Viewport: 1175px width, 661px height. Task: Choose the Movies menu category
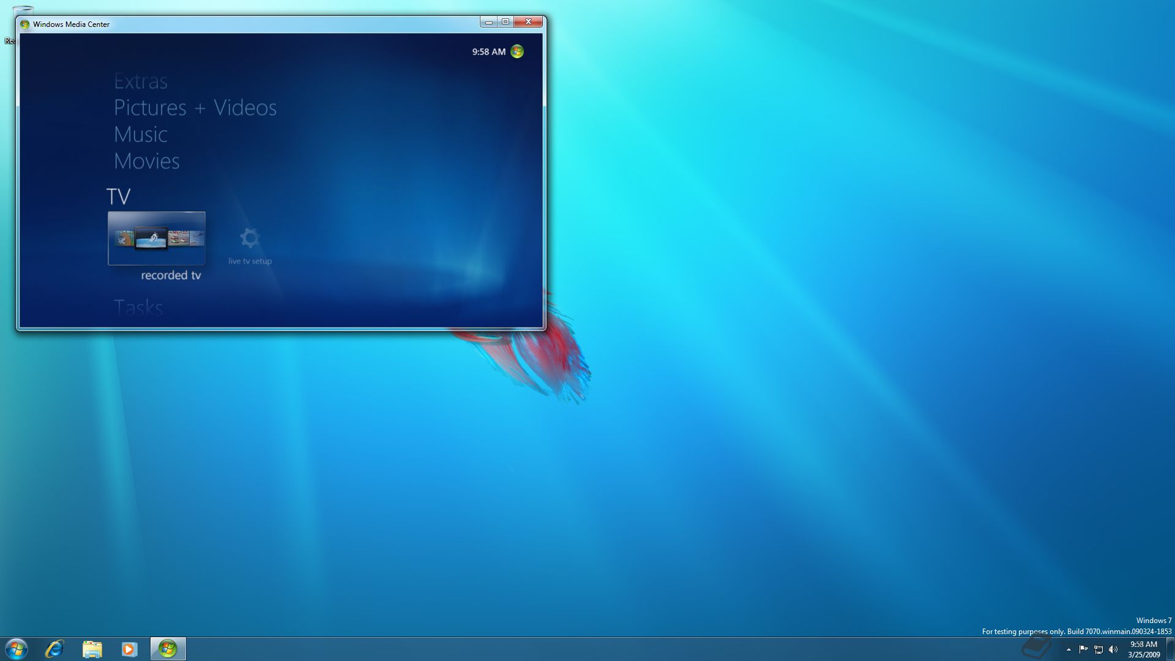click(146, 161)
